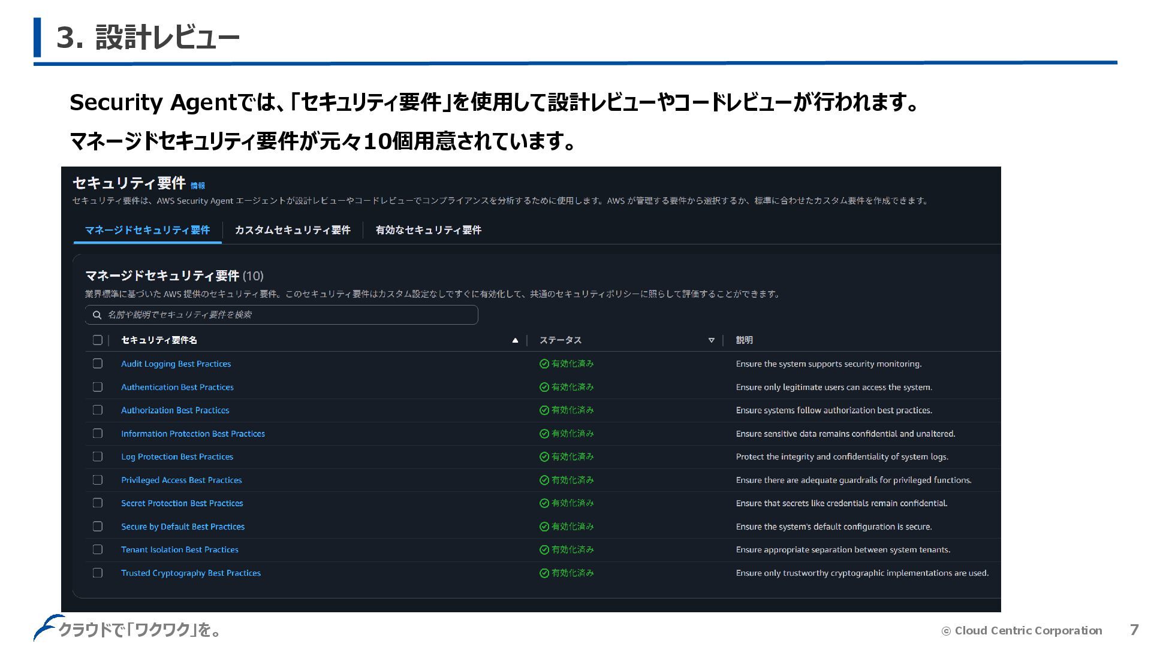Click the search magnifier icon
This screenshot has width=1151, height=647.
(x=97, y=315)
